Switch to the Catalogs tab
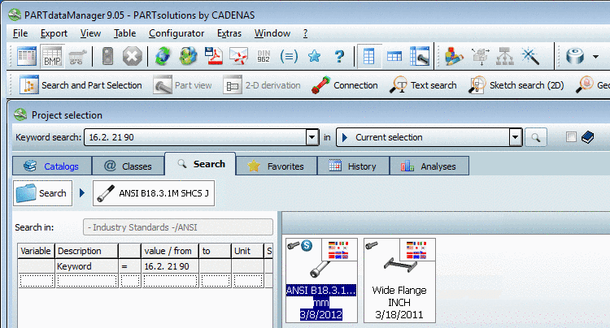This screenshot has width=610, height=328. (52, 166)
